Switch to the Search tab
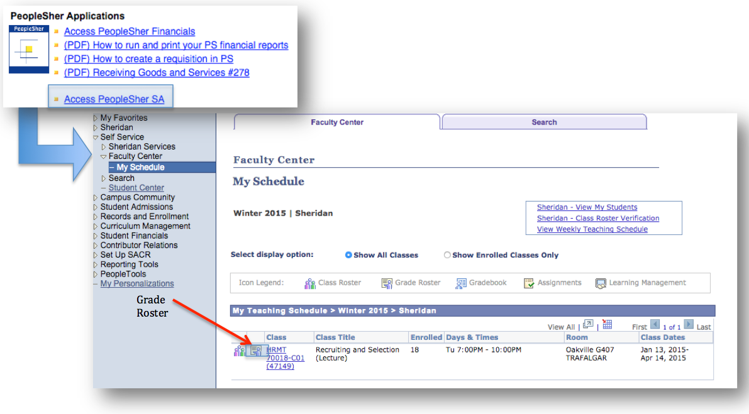This screenshot has width=749, height=414. point(544,122)
